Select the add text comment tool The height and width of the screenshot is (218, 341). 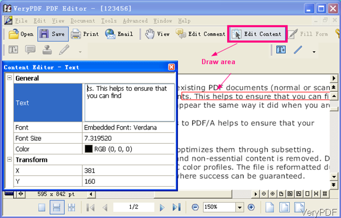pos(13,50)
